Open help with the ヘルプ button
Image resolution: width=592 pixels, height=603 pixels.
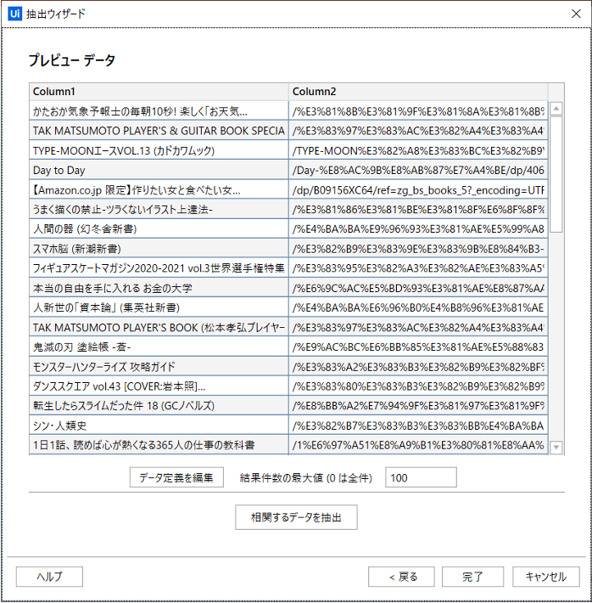(x=49, y=577)
